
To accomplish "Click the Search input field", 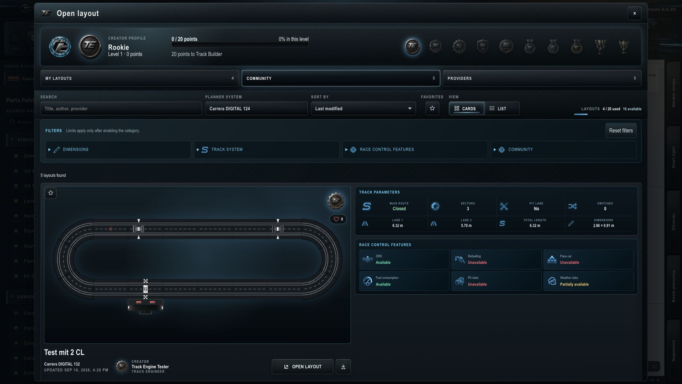I will [121, 108].
